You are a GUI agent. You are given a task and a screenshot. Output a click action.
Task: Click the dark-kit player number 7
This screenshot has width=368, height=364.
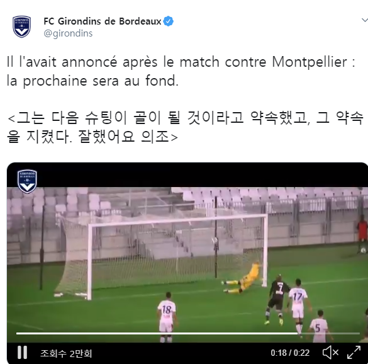pos(278,300)
